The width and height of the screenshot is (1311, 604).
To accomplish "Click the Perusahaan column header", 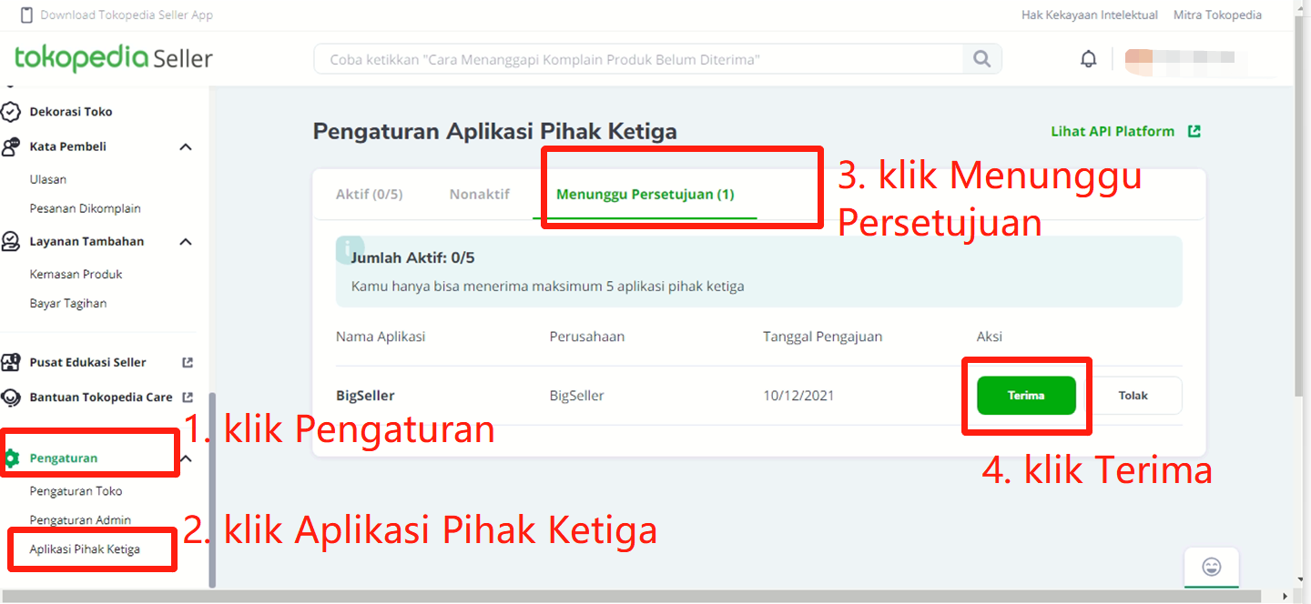I will (x=587, y=337).
